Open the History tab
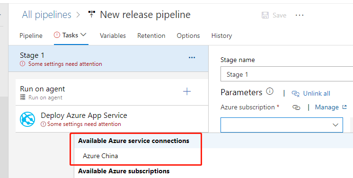353x178 pixels. (x=221, y=36)
